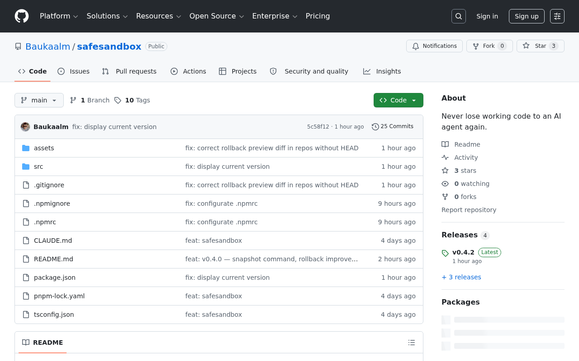Image resolution: width=579 pixels, height=361 pixels.
Task: Select the README tab heading
Action: pos(43,342)
